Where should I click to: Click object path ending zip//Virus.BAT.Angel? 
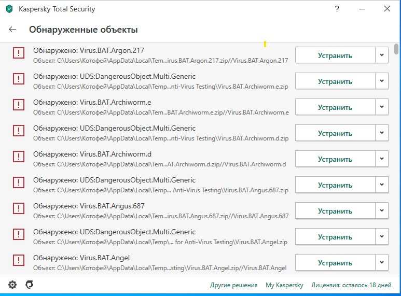click(160, 268)
